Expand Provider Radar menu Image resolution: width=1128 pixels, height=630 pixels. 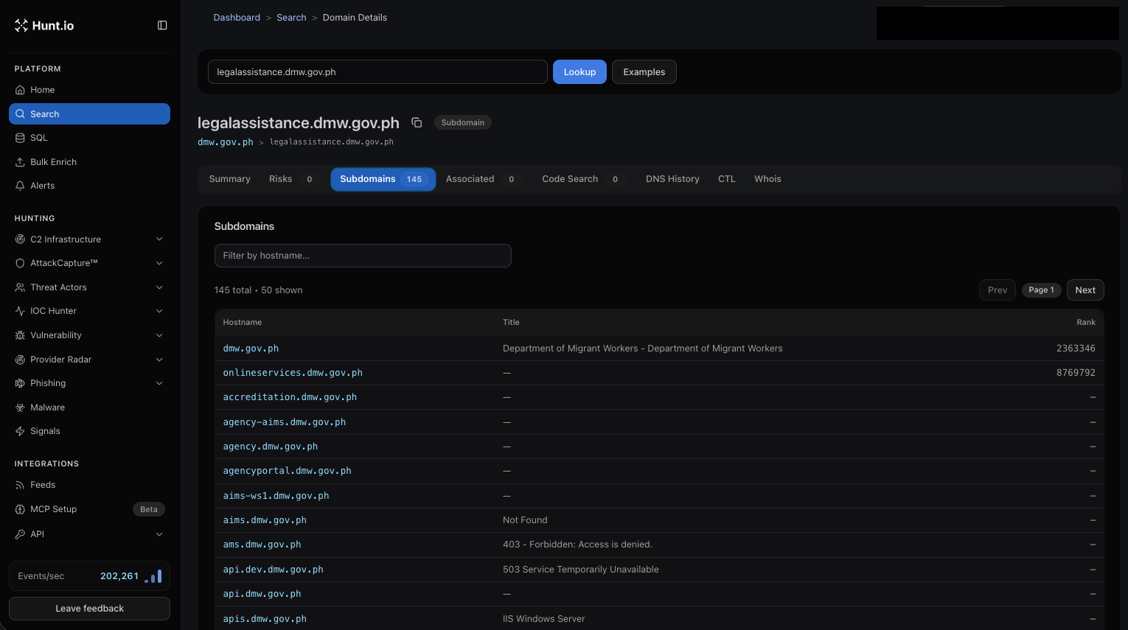pos(89,360)
